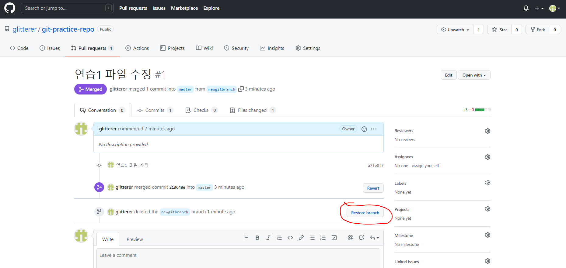Click the assign yourself link
Image resolution: width=566 pixels, height=268 pixels.
tap(425, 166)
